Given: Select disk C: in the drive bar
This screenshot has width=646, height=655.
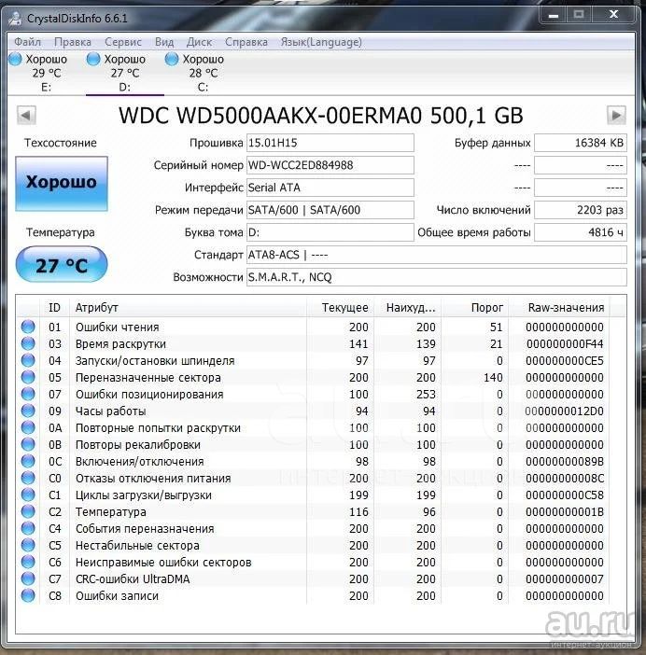Looking at the screenshot, I should [203, 73].
